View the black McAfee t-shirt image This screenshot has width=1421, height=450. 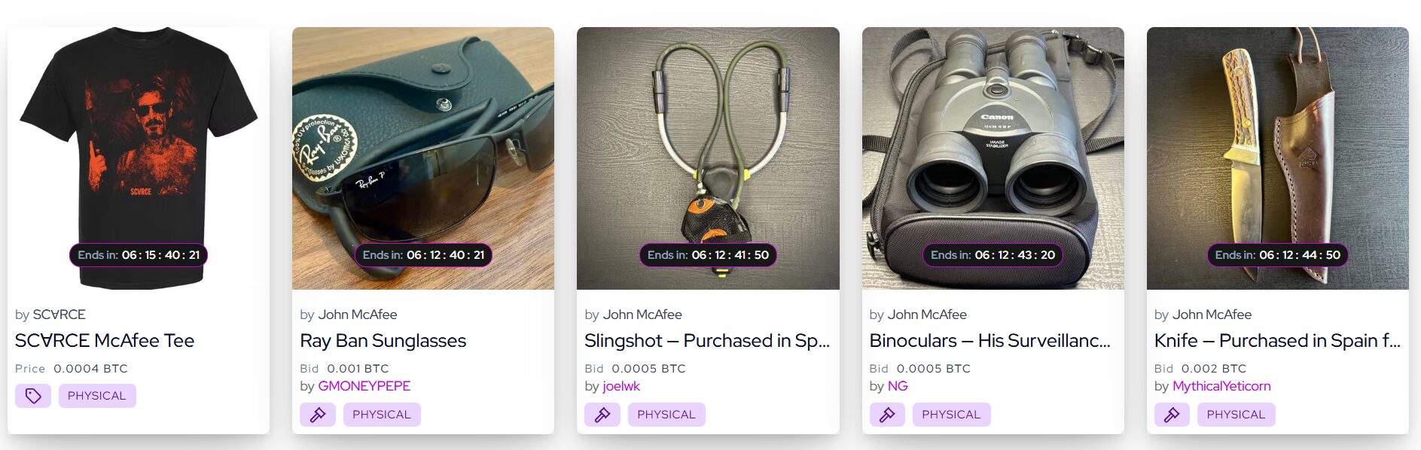tap(139, 158)
